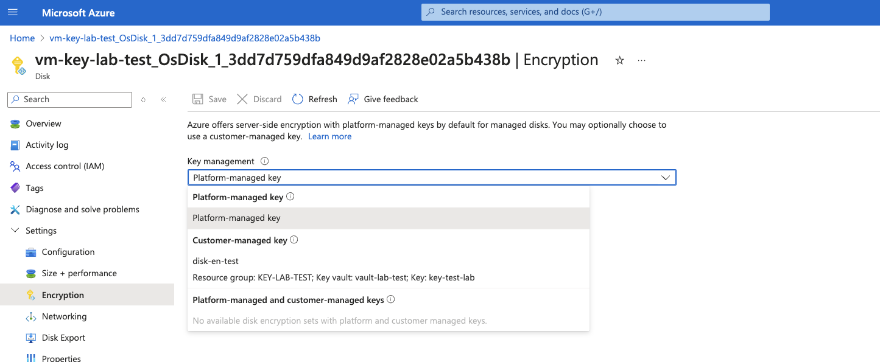Screen dimensions: 880x362
Task: Click the Platform-managed key info icon
Action: [x=290, y=197]
